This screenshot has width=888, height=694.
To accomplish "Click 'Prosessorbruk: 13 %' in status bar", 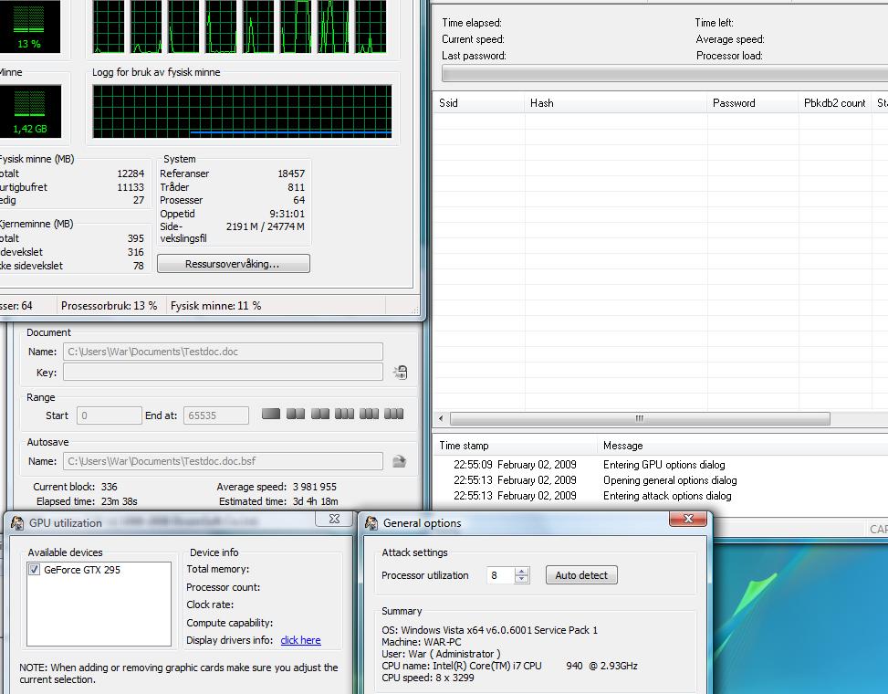I will tap(109, 306).
